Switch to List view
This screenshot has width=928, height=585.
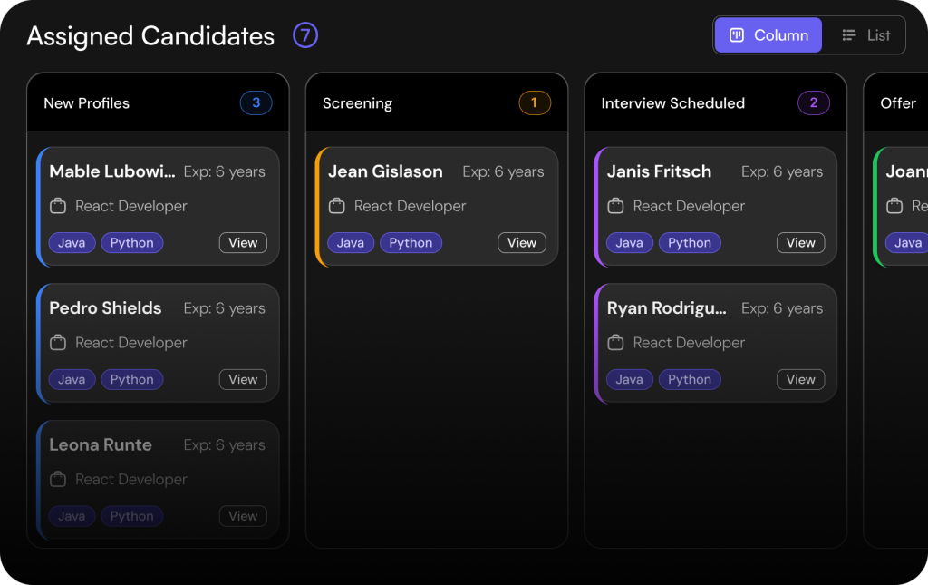pyautogui.click(x=865, y=35)
